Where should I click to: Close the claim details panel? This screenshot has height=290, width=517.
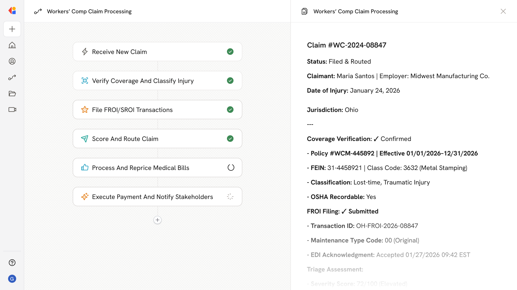(503, 11)
